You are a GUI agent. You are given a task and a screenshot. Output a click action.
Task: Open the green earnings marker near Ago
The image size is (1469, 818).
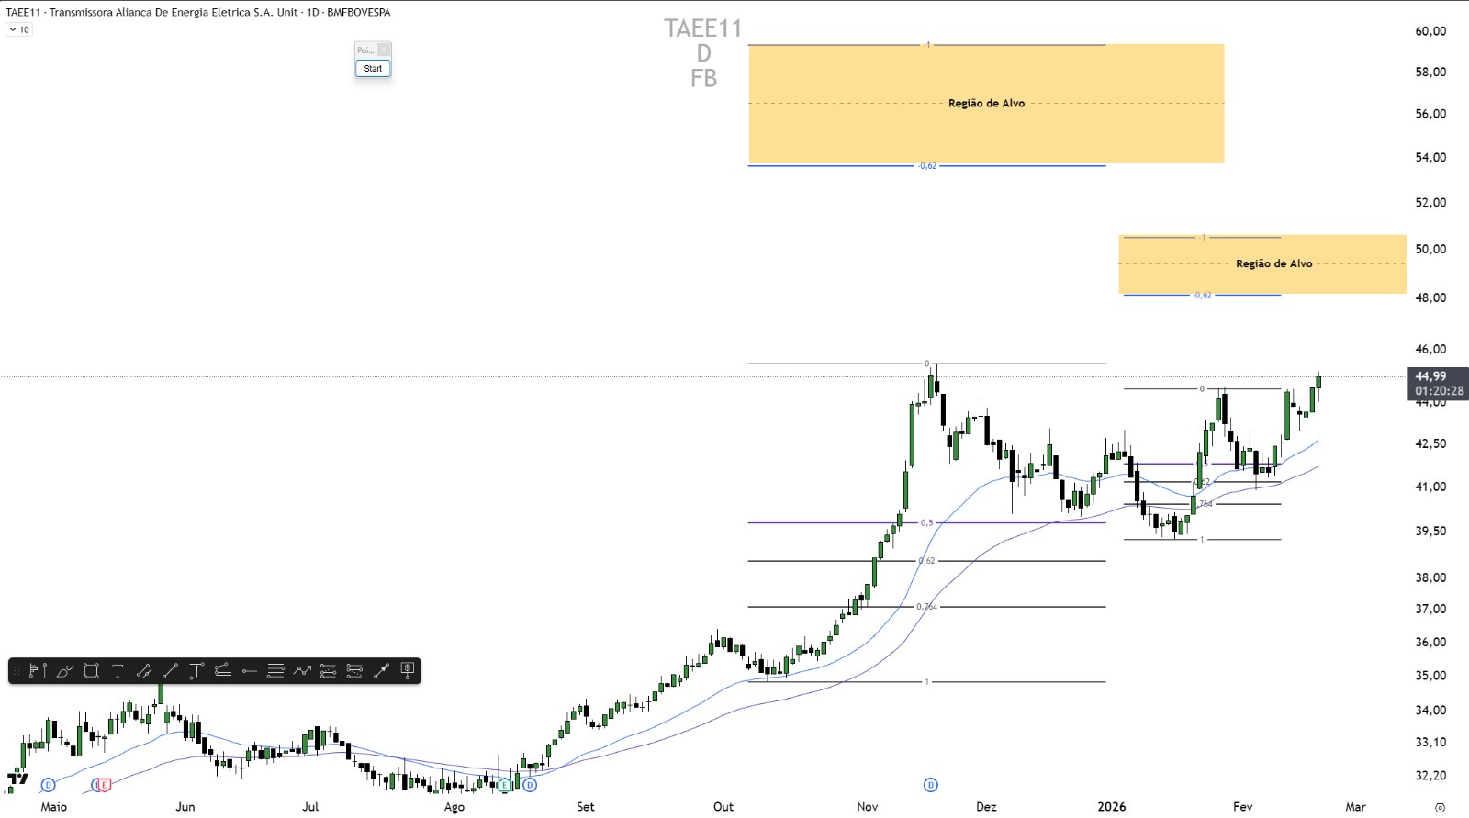(x=505, y=785)
